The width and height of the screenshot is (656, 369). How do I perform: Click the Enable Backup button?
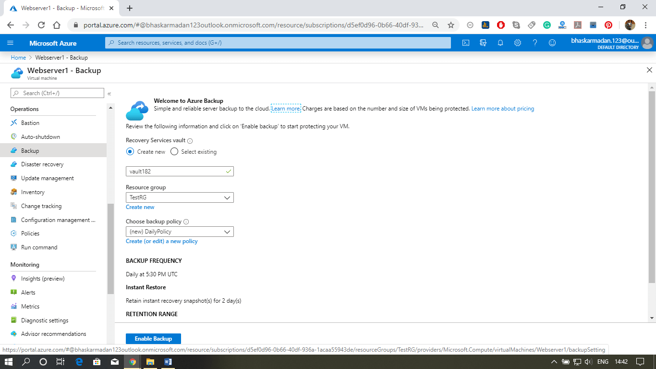[153, 339]
